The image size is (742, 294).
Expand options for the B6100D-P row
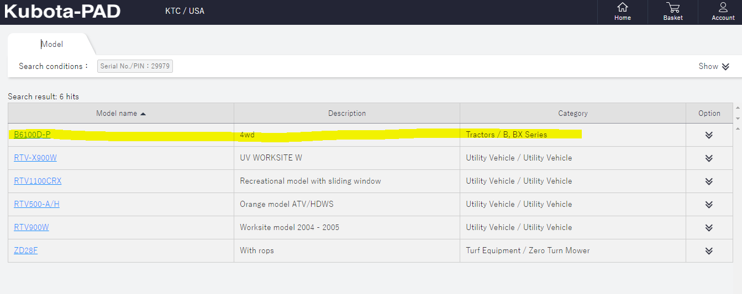709,135
